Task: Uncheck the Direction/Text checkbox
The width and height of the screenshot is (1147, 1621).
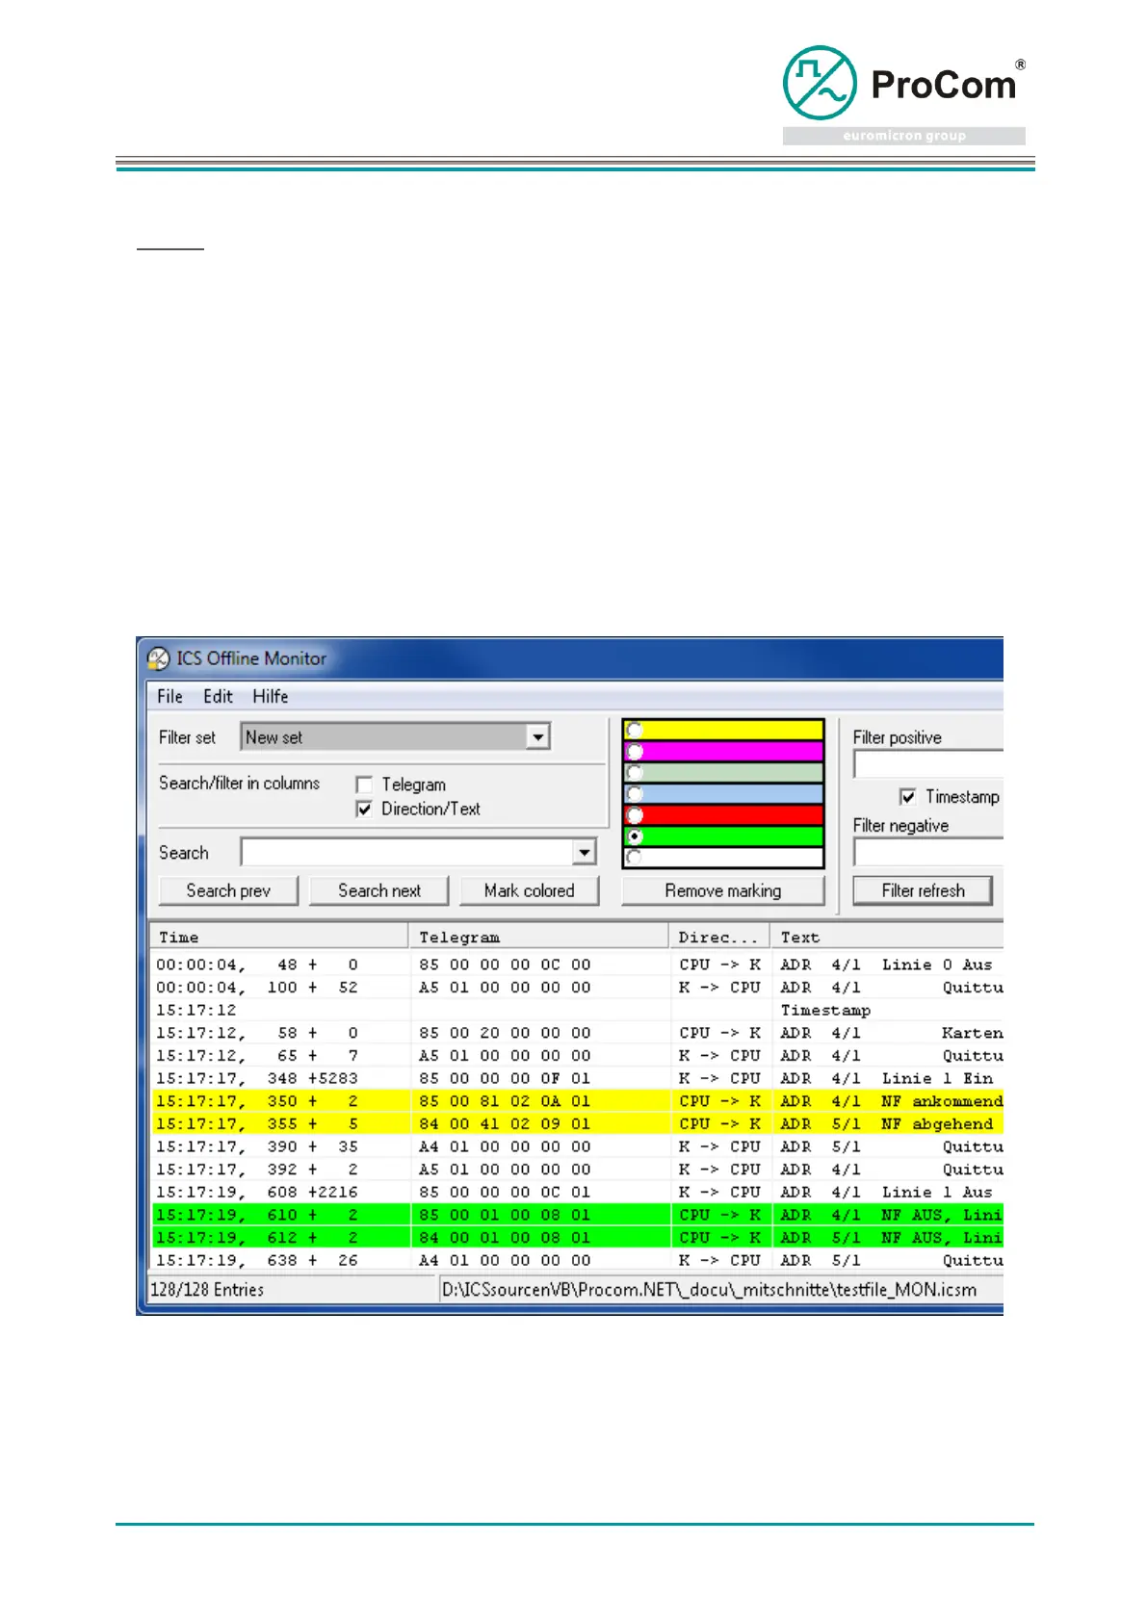Action: coord(364,810)
